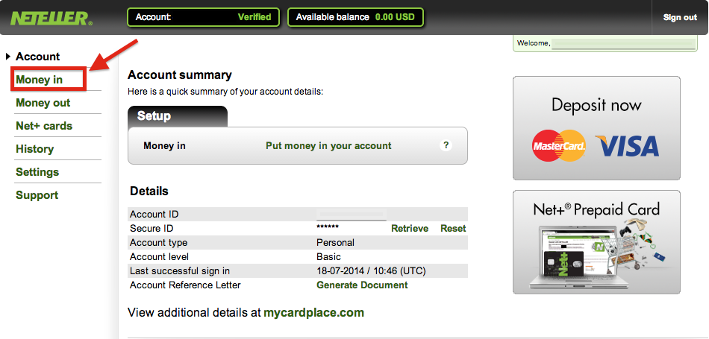Expand the Account arrow in sidebar

coord(8,57)
